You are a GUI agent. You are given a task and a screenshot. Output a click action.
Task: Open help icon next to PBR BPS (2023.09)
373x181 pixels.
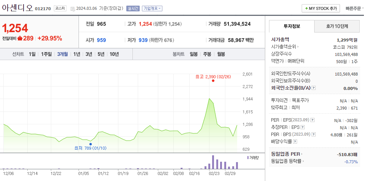pyautogui.click(x=314, y=134)
